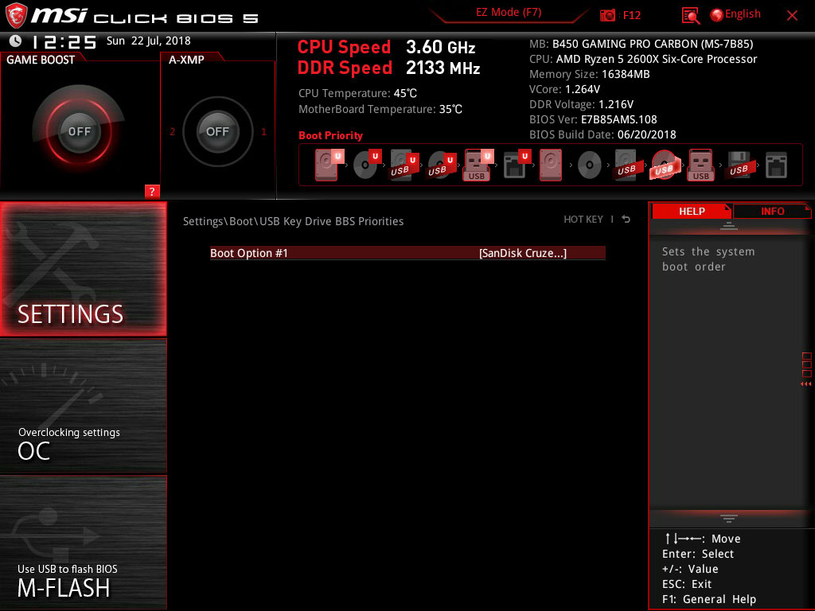
Task: Go back using the return arrow icon
Action: tap(626, 220)
